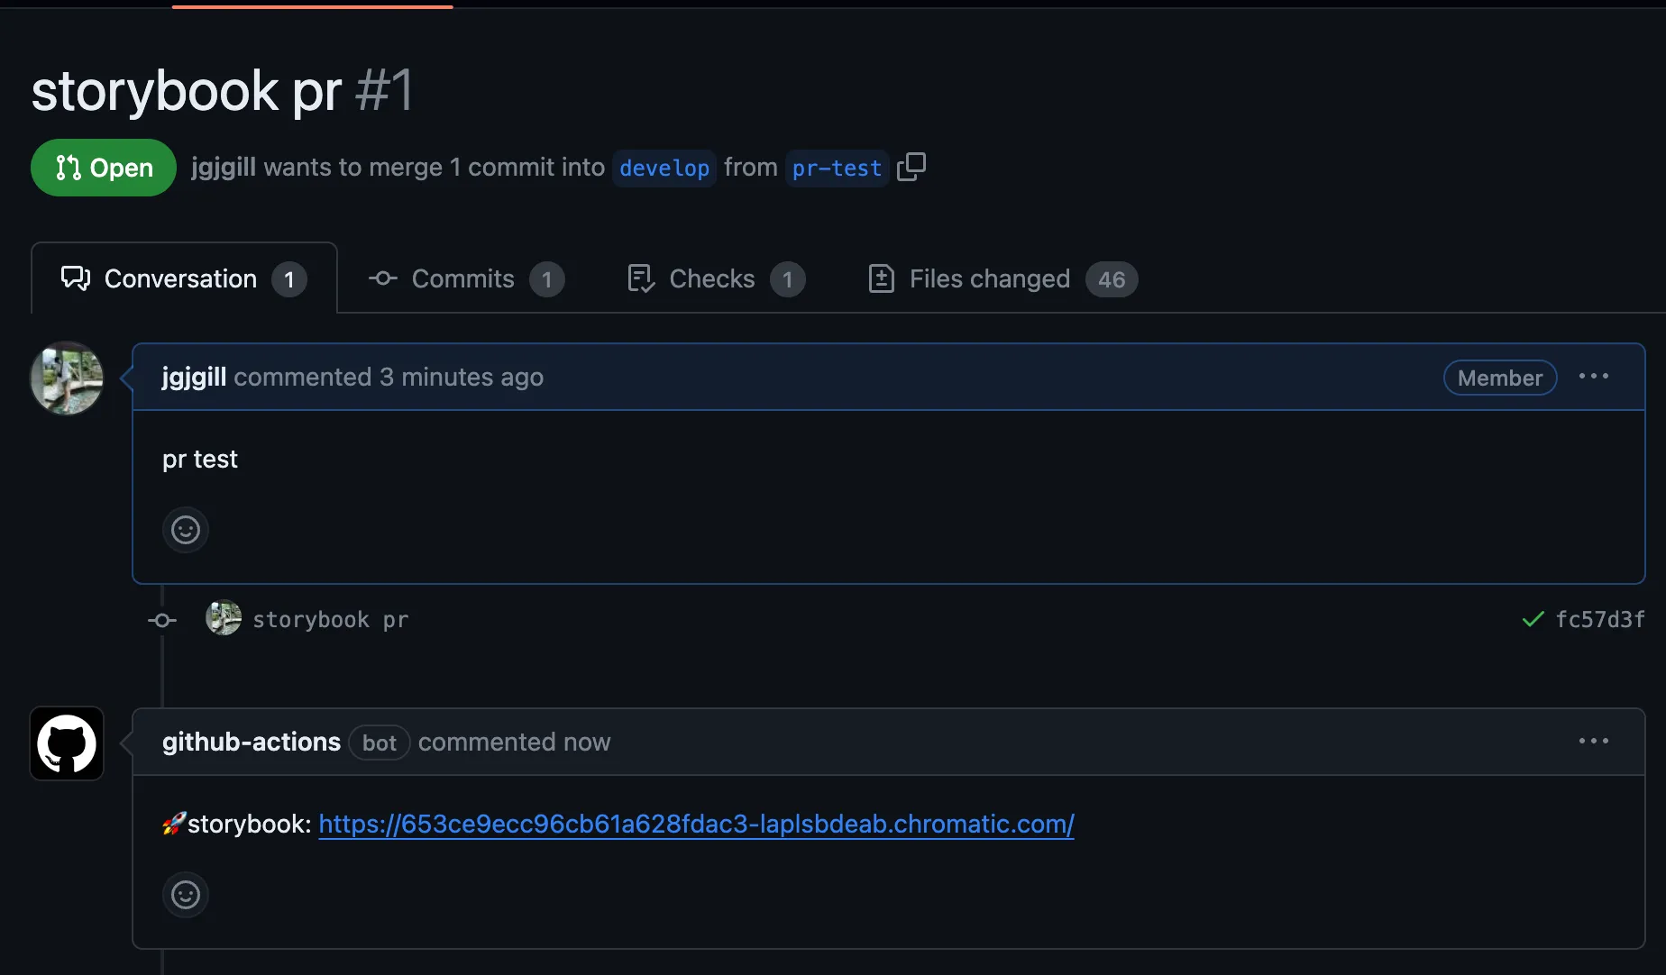Open the chromatic.com storybook link
Screen dimensions: 1666x975
696,824
